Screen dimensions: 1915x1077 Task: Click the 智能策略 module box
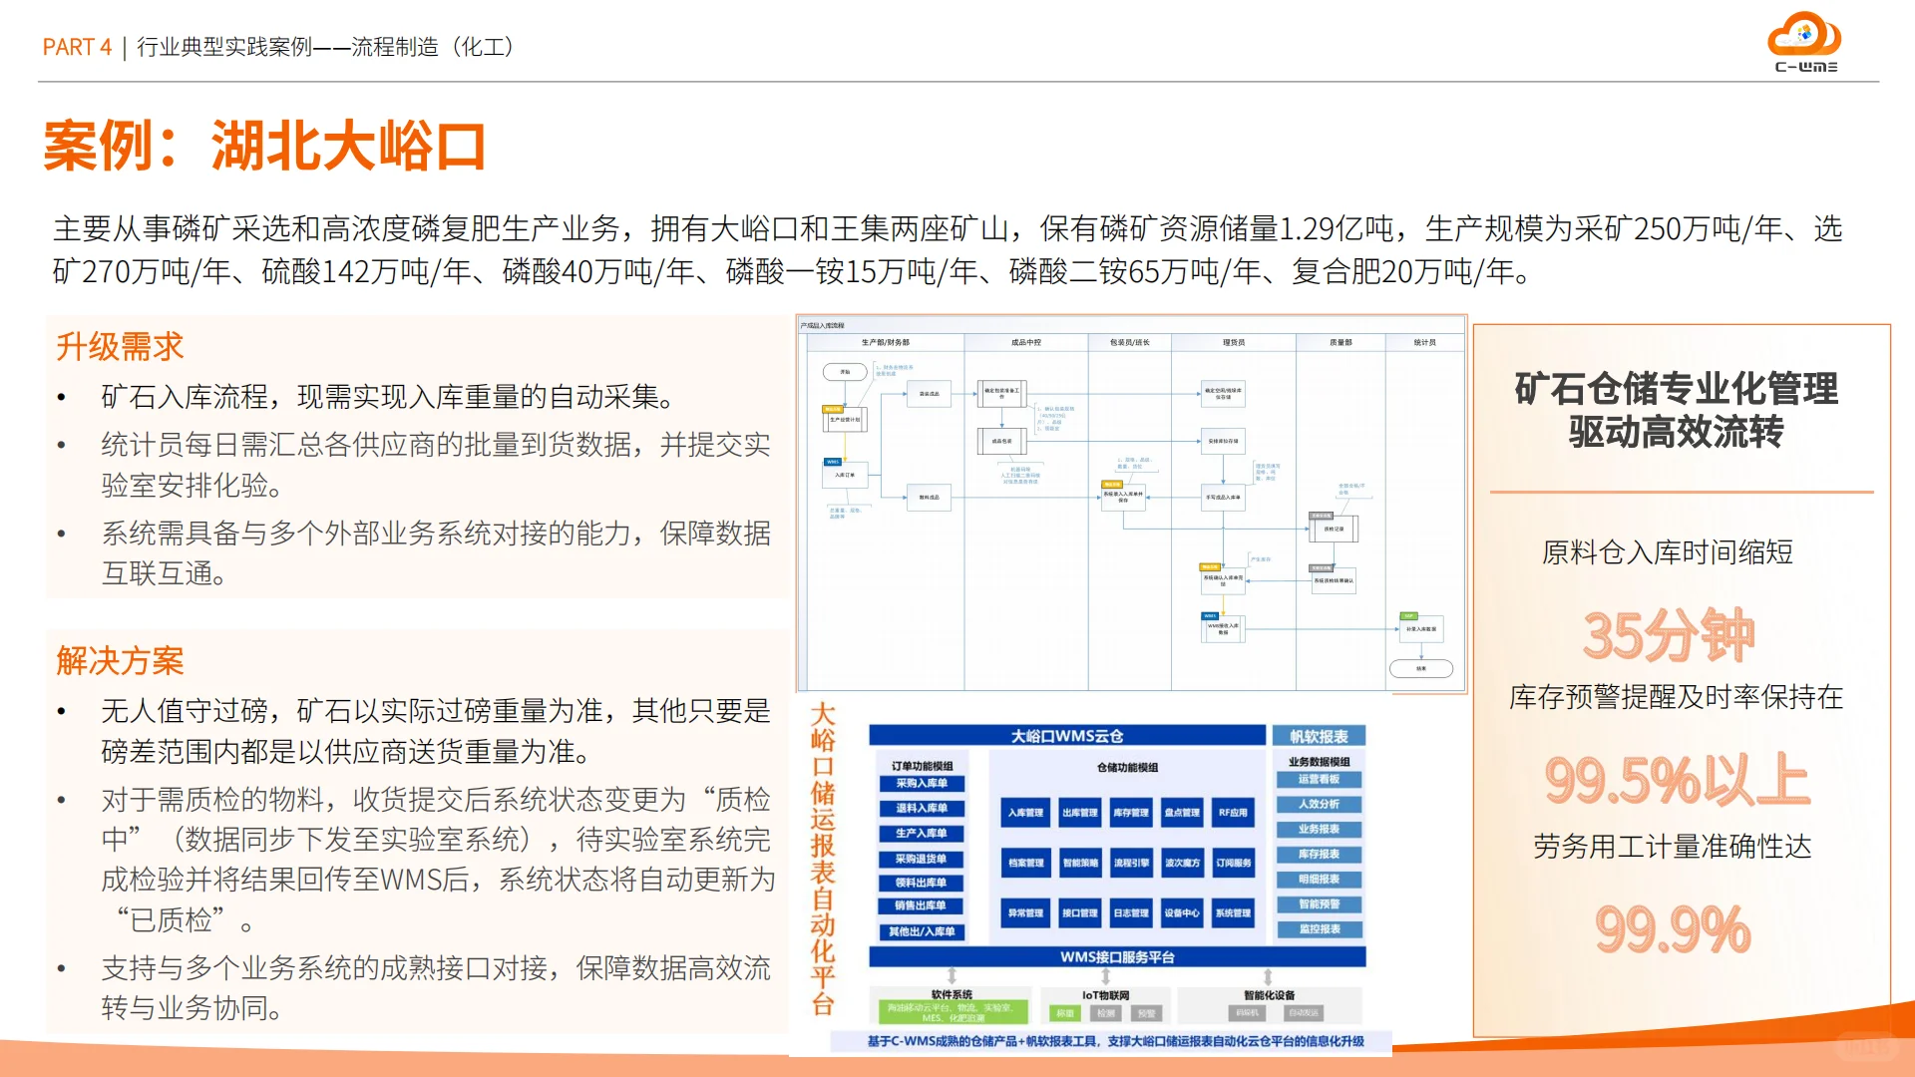(1079, 863)
